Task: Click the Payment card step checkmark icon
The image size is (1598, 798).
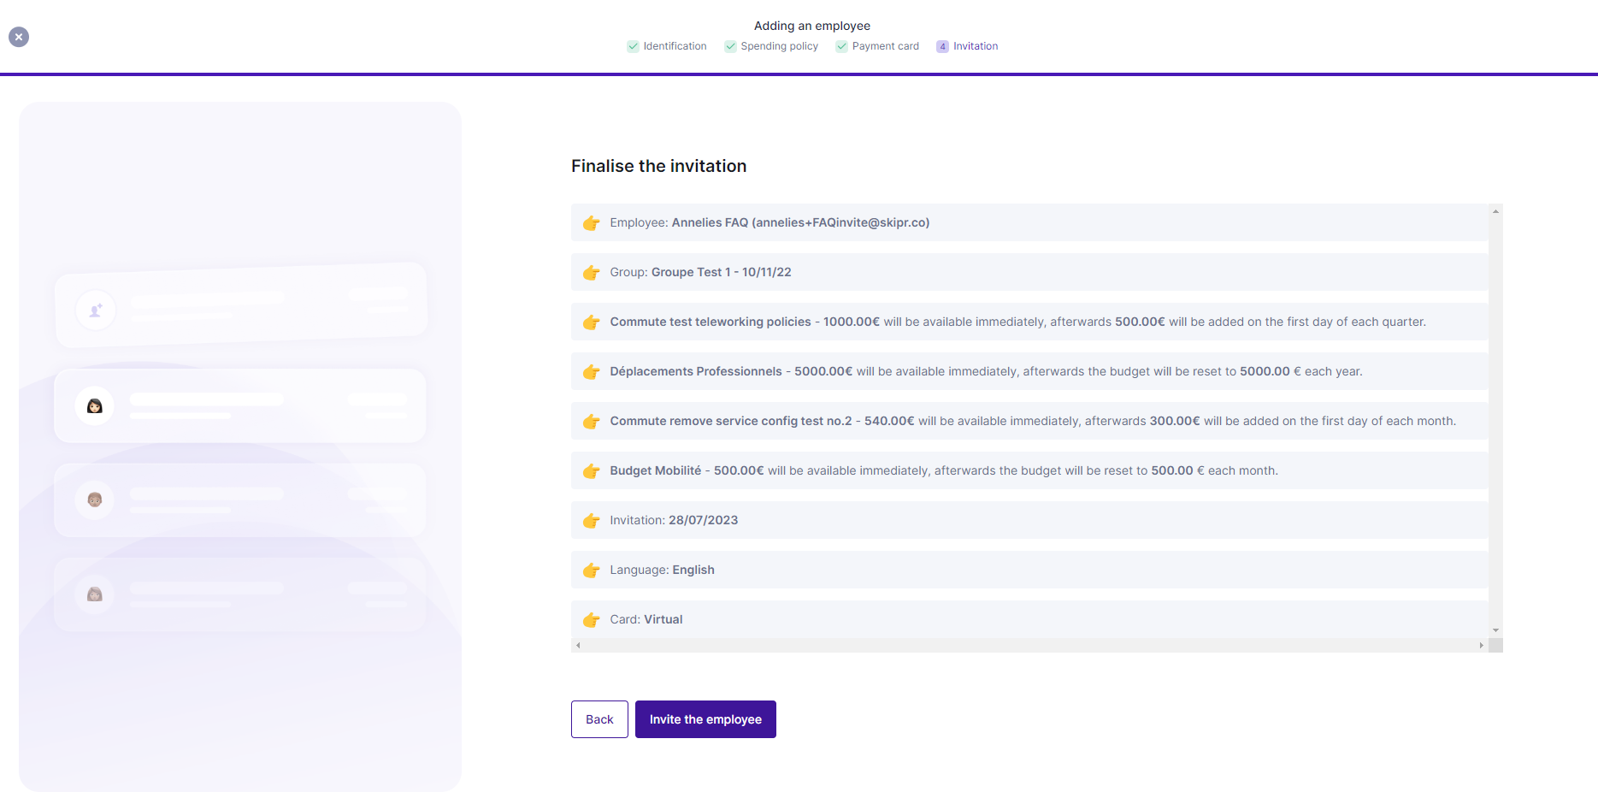Action: 841,46
